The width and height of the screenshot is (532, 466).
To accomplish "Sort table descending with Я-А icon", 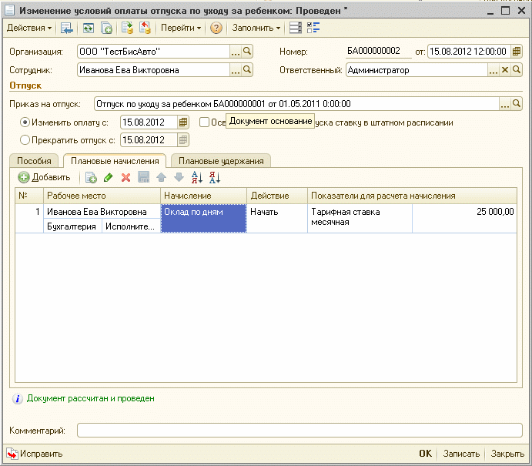I will point(215,177).
